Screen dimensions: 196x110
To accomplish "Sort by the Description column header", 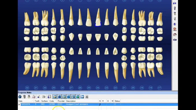I will 82,101.
